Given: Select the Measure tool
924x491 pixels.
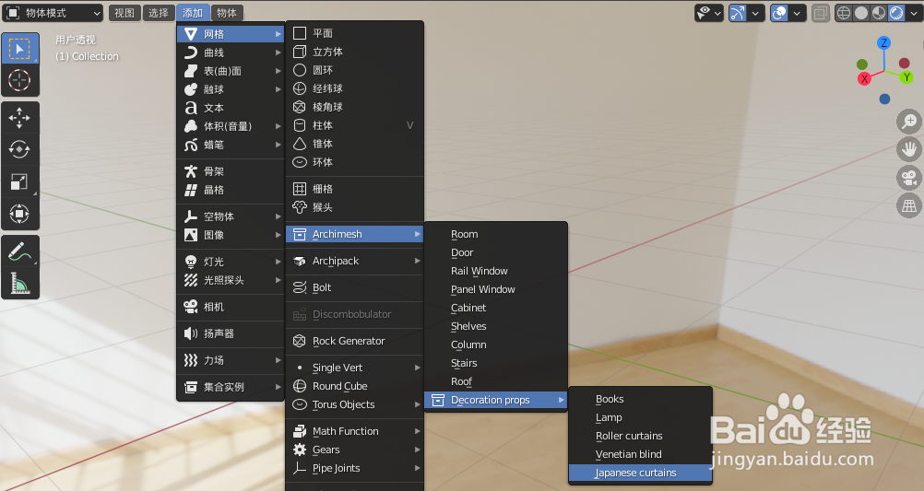Looking at the screenshot, I should coord(20,283).
